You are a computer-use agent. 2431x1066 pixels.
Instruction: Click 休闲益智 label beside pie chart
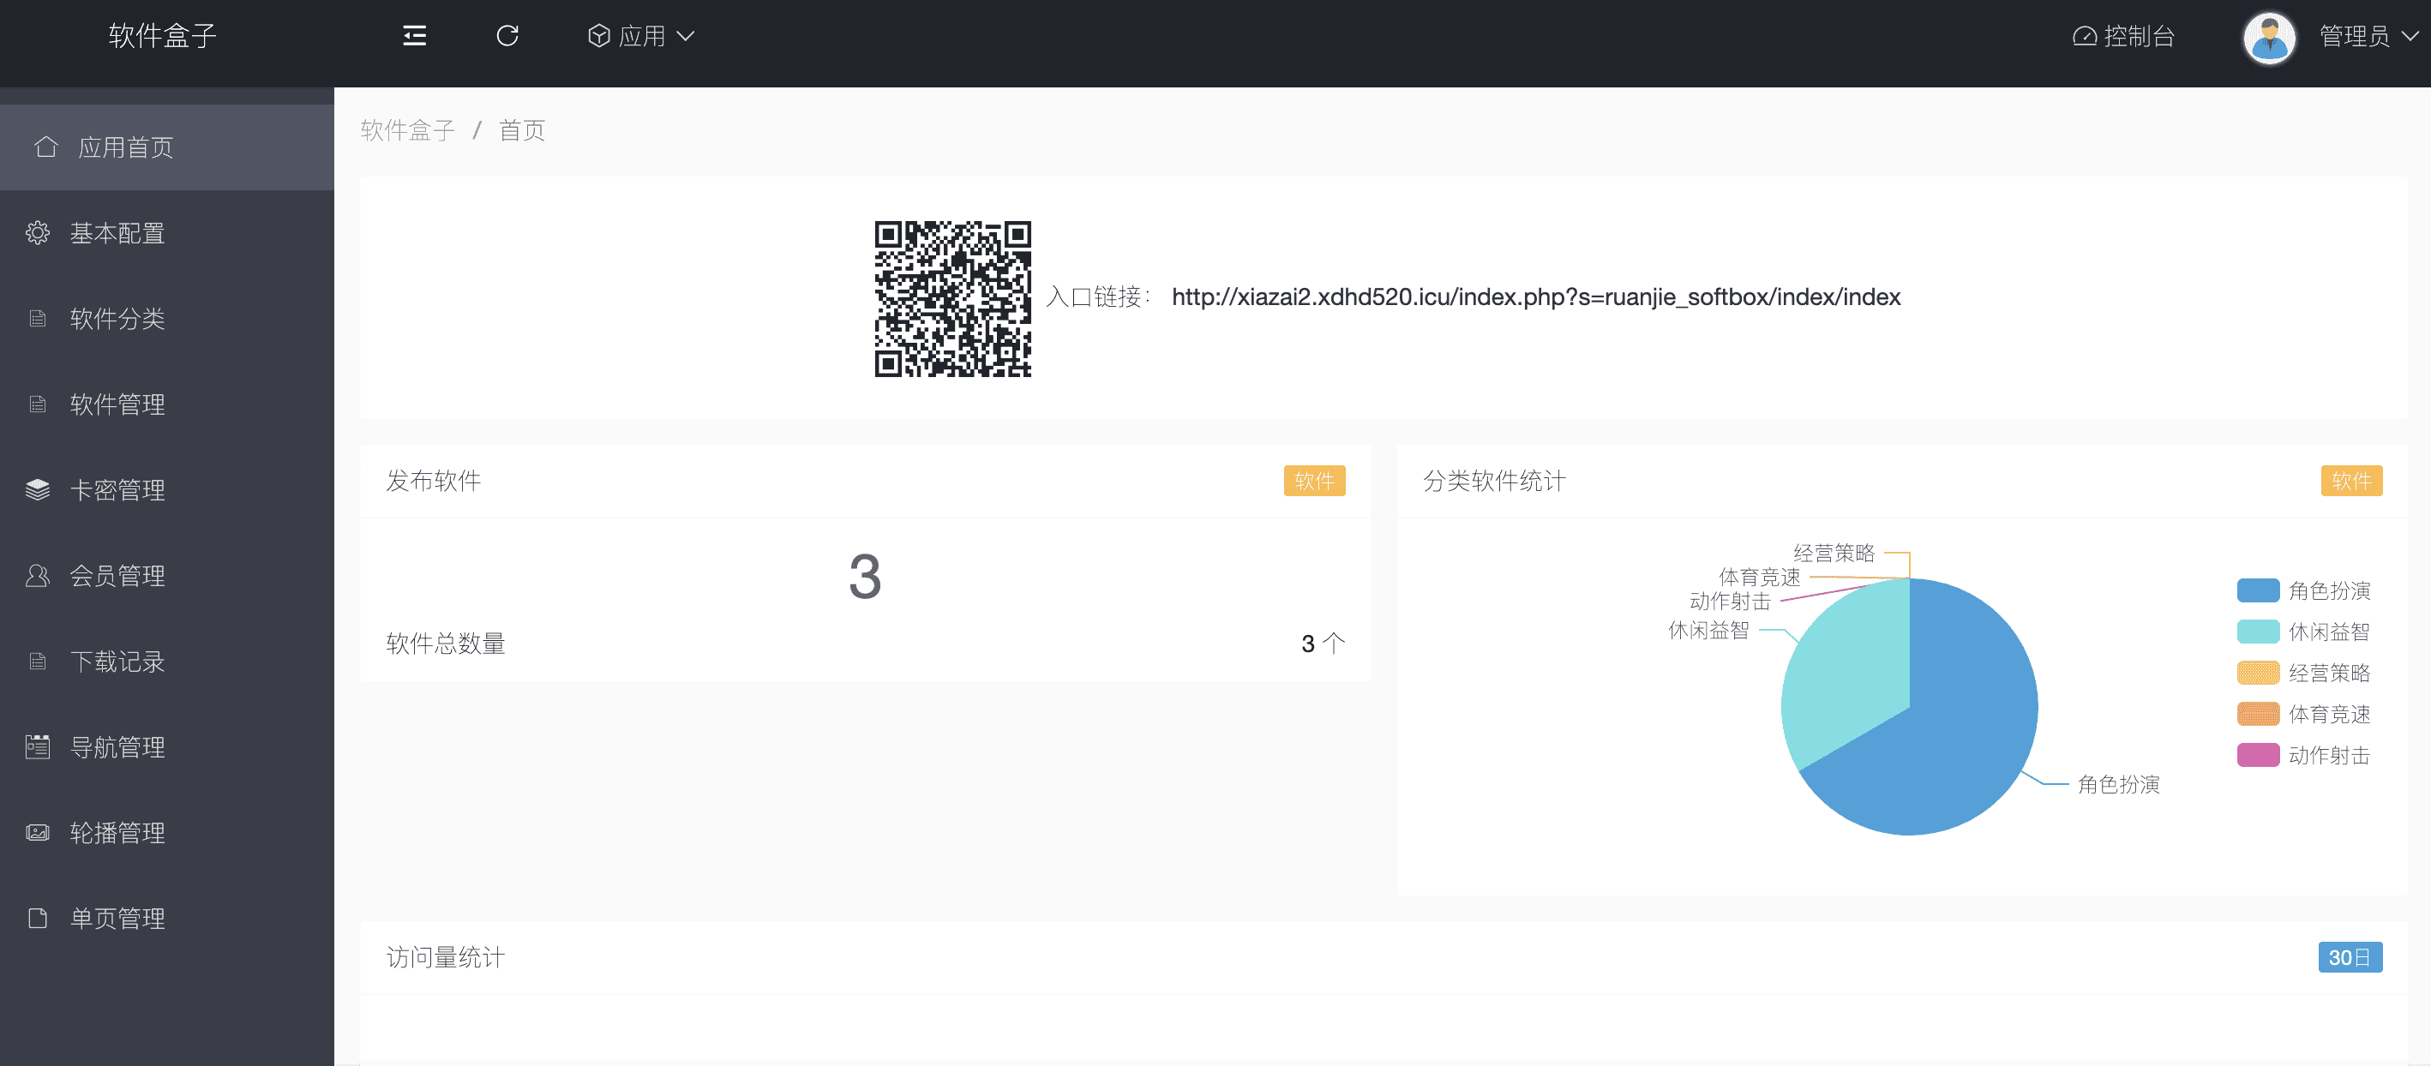(1708, 630)
